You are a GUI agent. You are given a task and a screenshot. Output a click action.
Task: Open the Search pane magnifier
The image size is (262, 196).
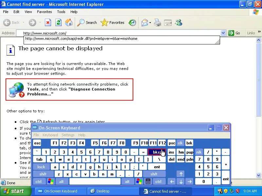81,23
